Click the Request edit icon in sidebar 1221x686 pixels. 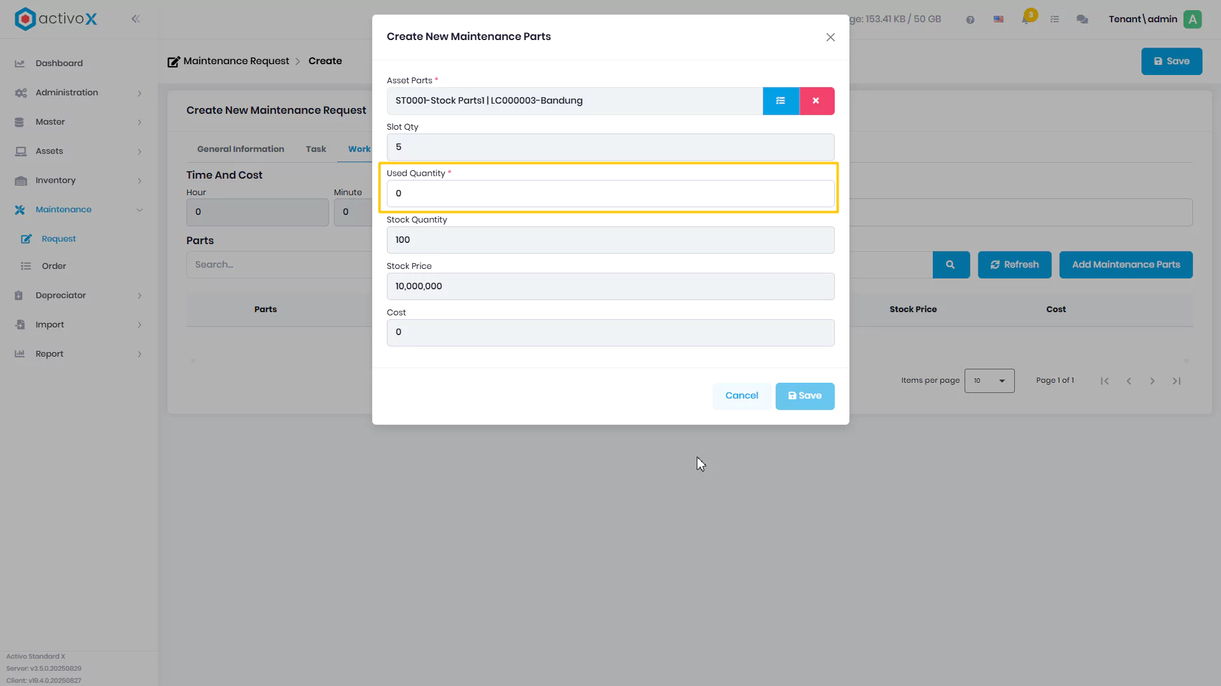pos(26,239)
